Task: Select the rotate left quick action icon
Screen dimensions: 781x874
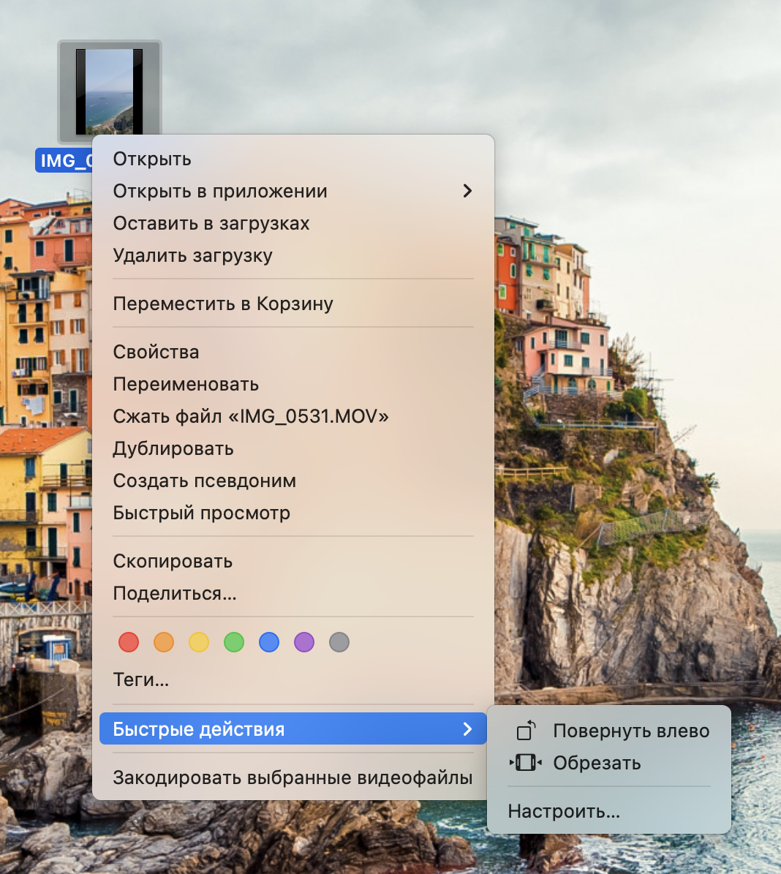Action: [525, 731]
